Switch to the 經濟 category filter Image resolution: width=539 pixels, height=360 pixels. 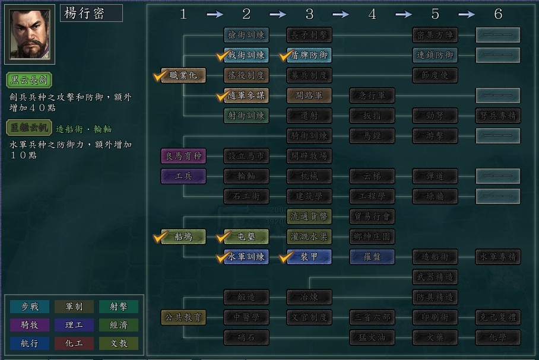(119, 325)
